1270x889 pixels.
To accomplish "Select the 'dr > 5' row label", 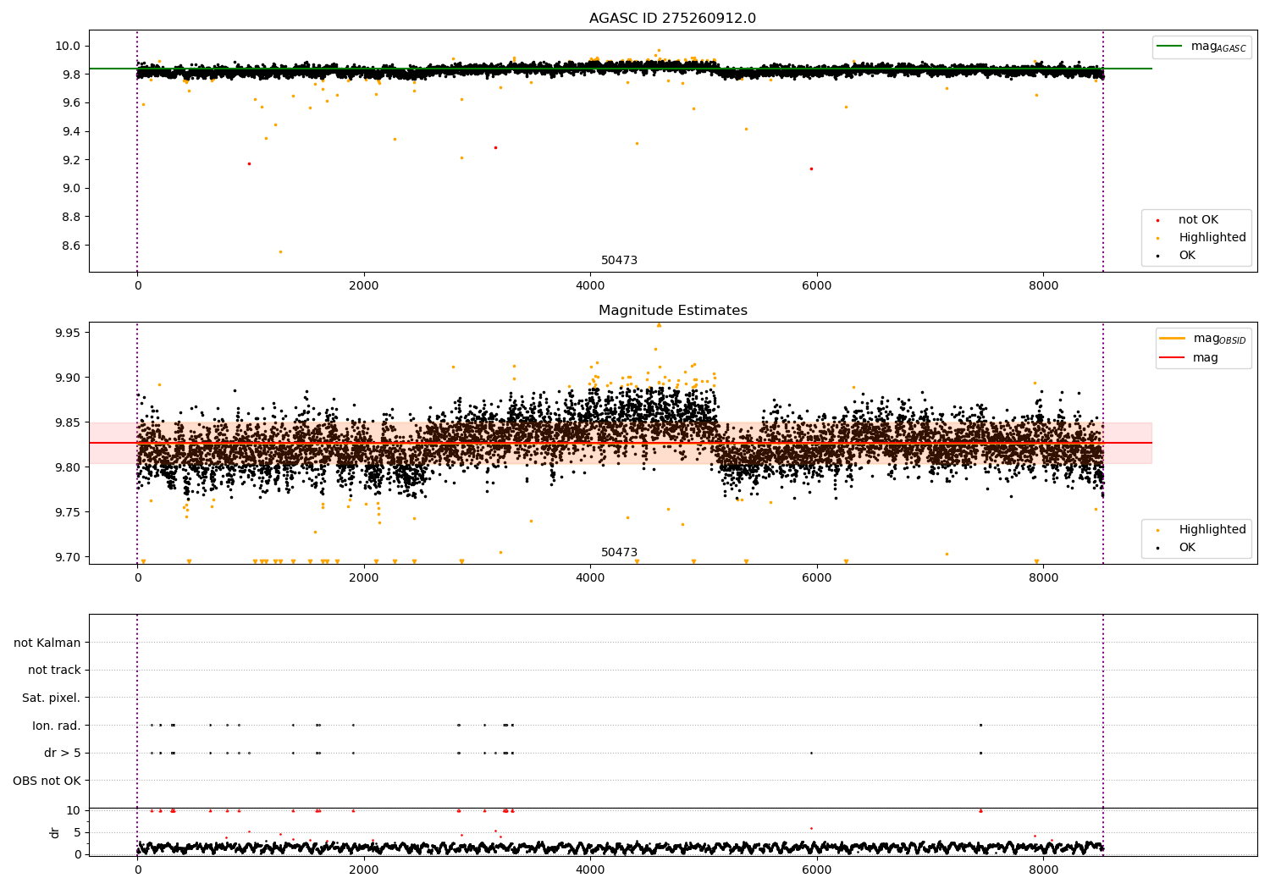I will pos(63,754).
